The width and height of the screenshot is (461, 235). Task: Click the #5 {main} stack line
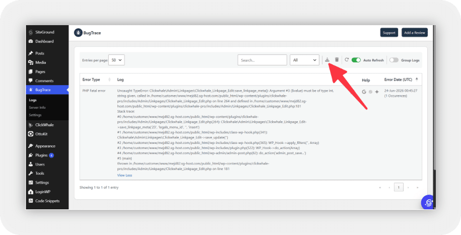[x=124, y=159]
